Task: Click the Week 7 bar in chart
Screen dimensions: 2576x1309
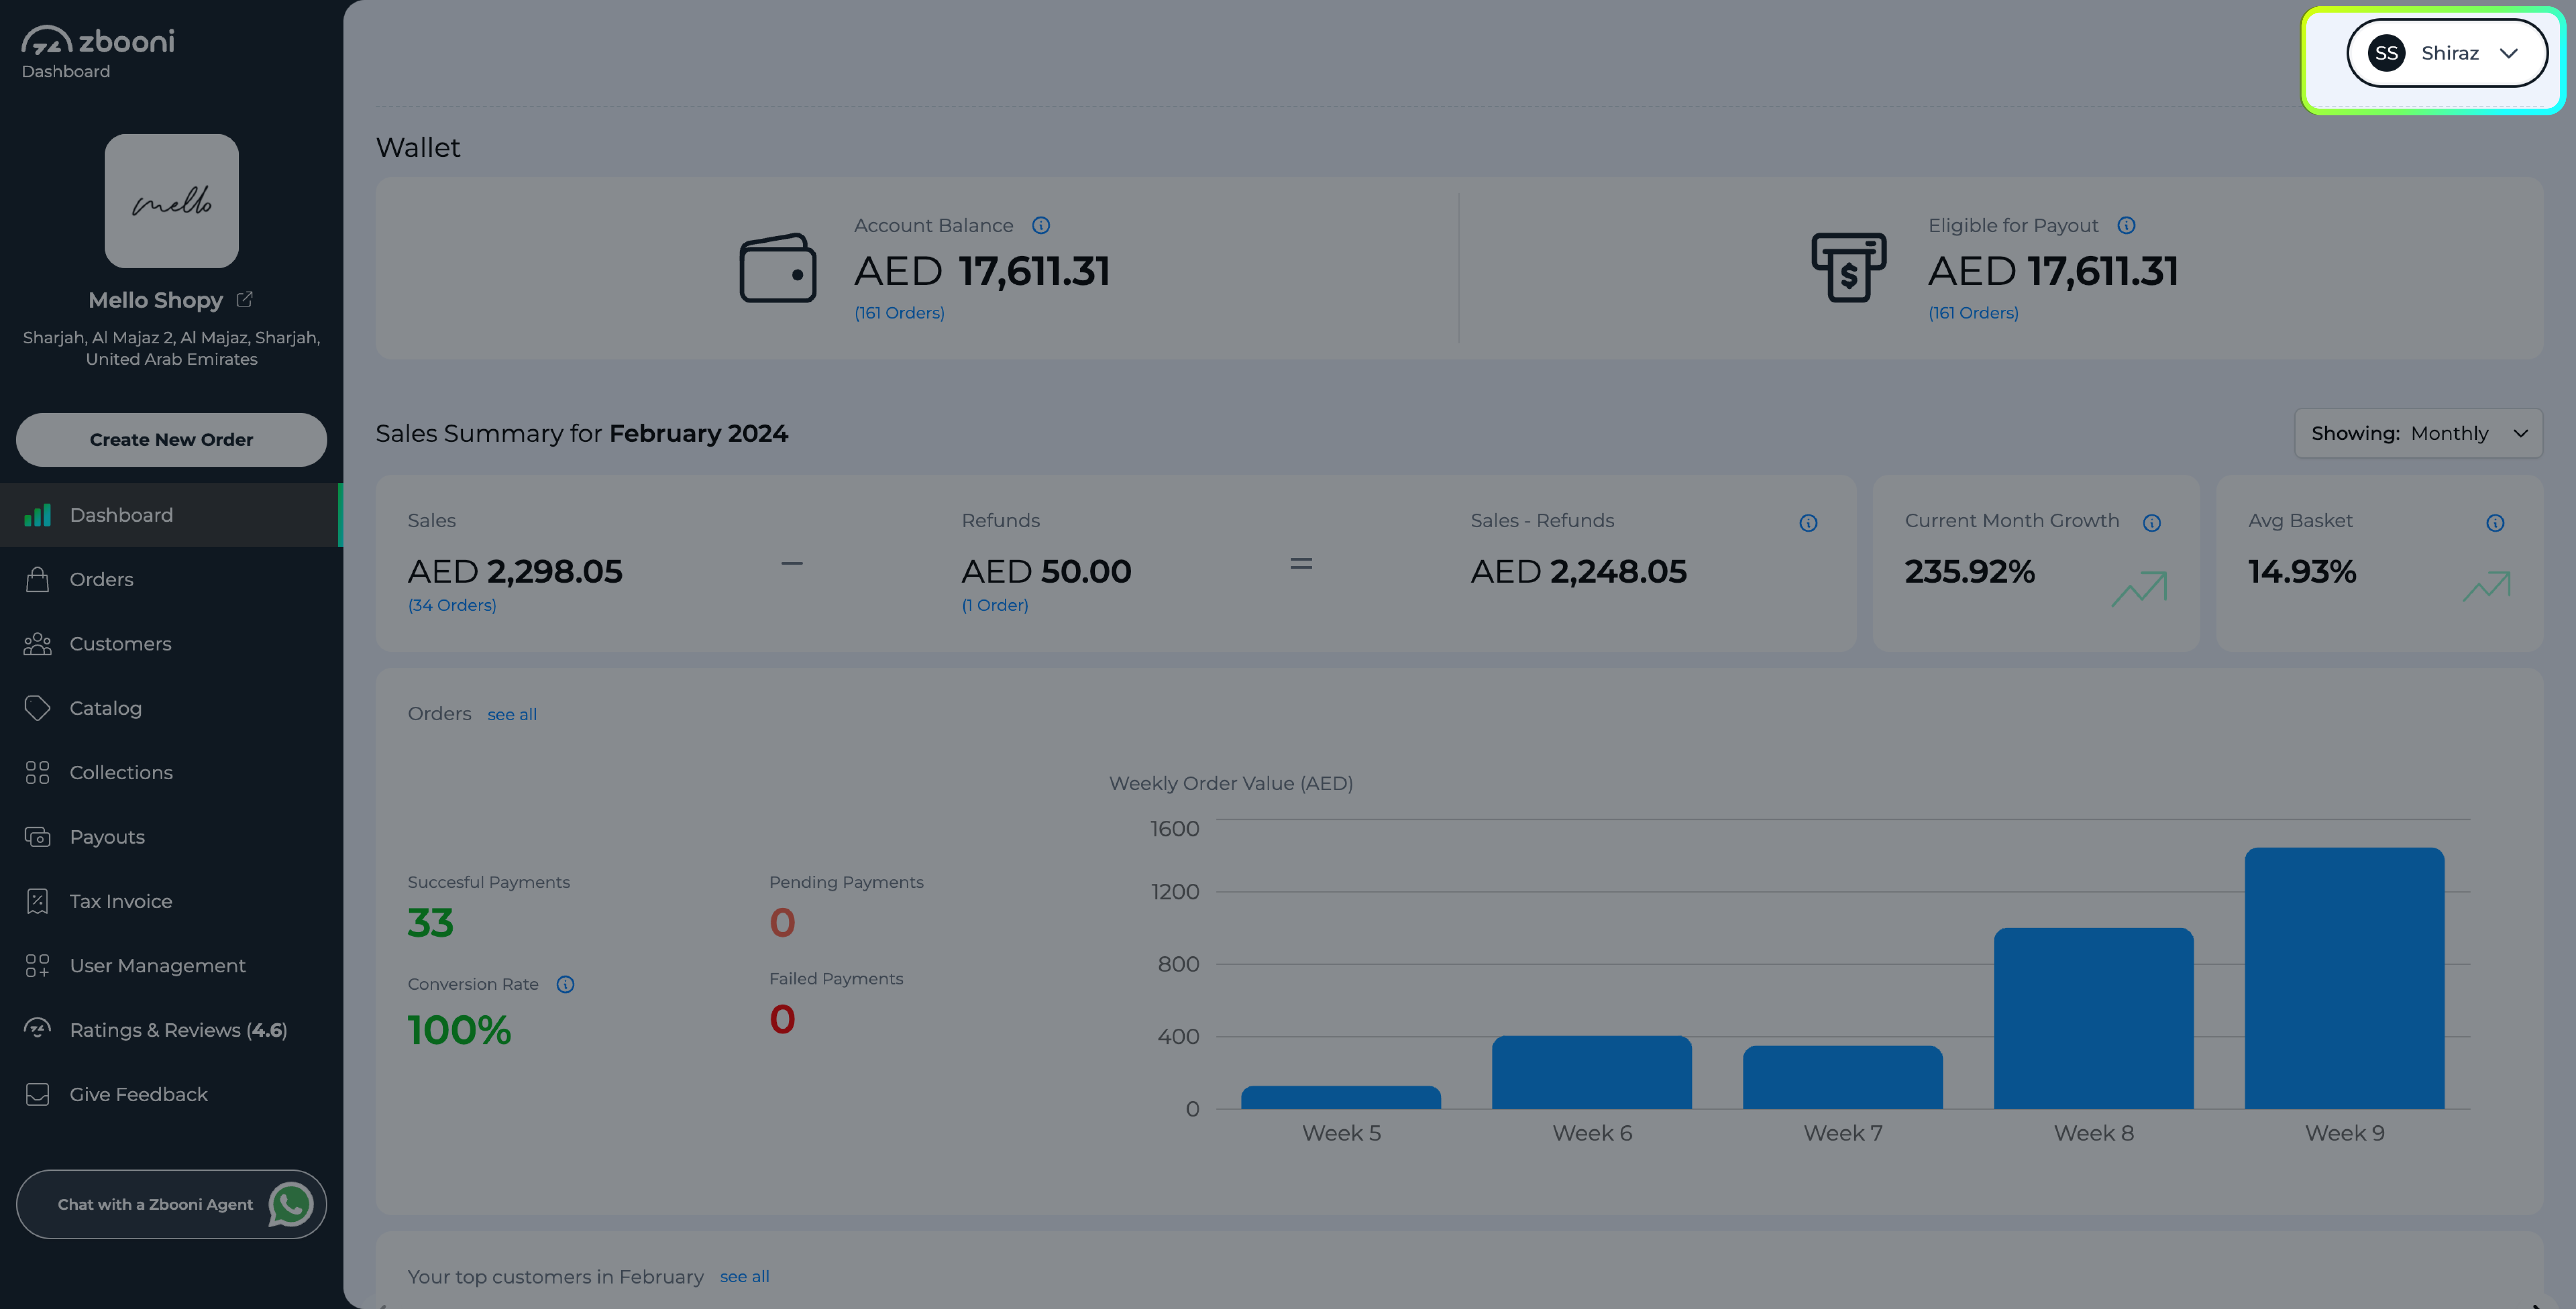Action: tap(1842, 1077)
